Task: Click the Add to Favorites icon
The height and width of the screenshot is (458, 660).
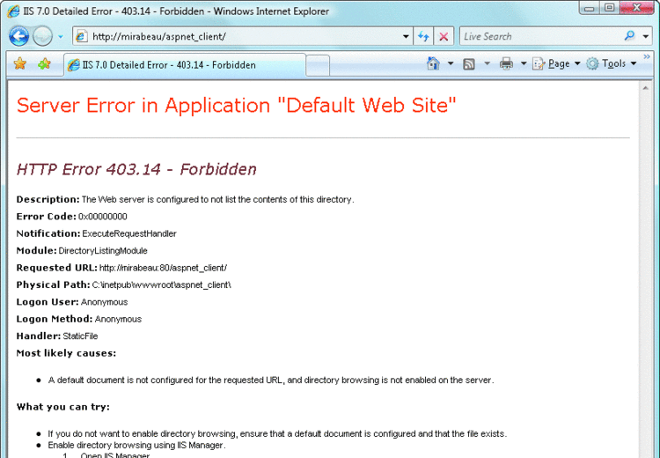Action: pos(44,64)
